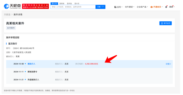This screenshot has height=95, width=183.
Task: Open the red promotional banner beside logo
Action: [35, 6]
